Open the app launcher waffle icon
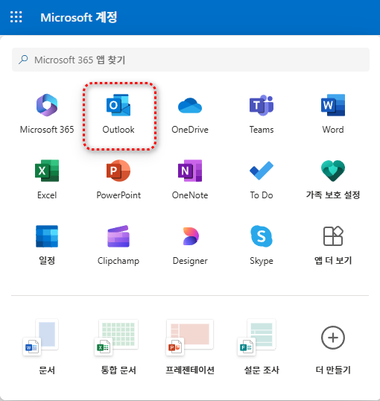 point(16,17)
